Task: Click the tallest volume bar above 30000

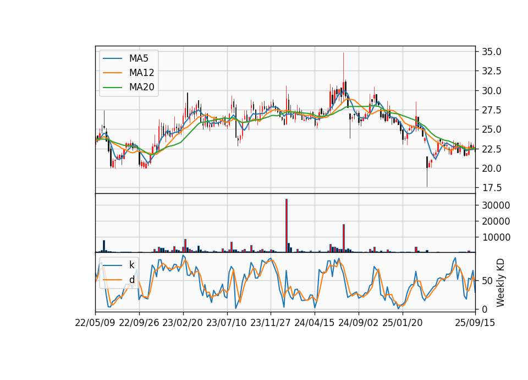Action: click(287, 226)
